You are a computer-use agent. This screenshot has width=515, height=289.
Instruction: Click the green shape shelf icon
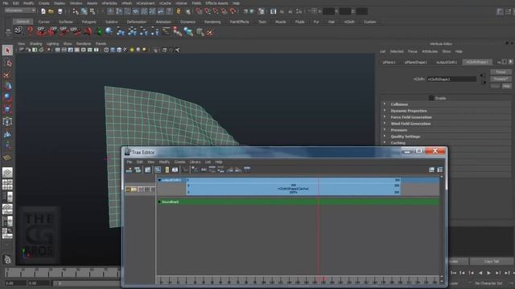pyautogui.click(x=99, y=32)
